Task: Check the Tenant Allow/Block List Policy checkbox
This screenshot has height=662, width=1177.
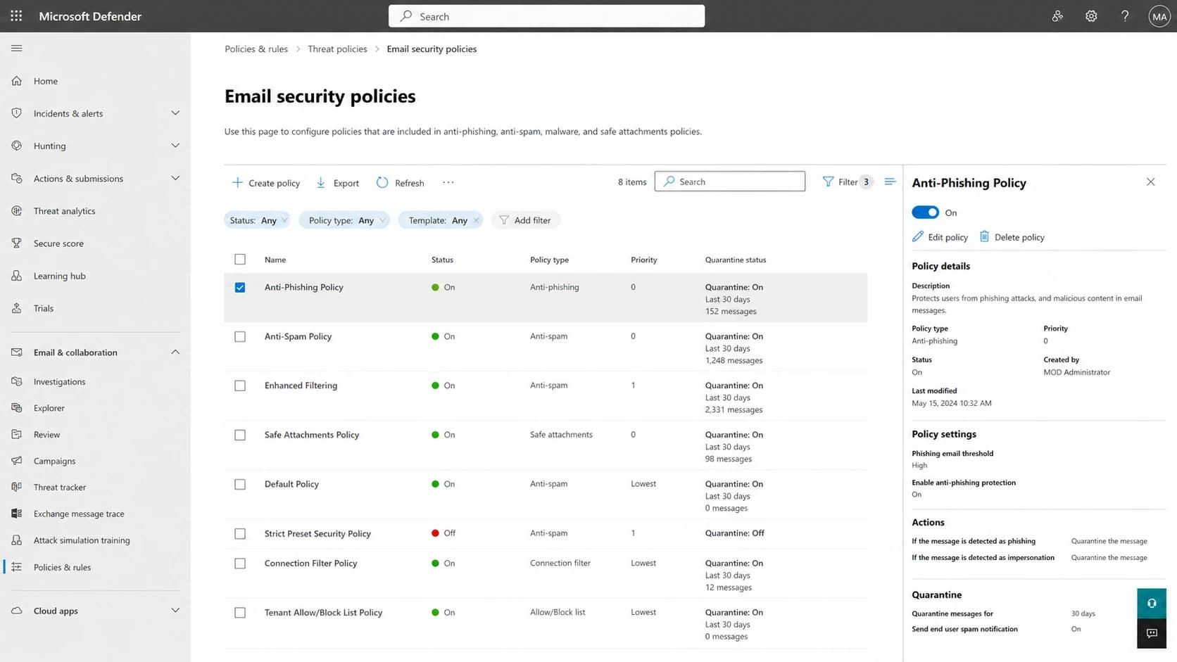Action: 240,613
